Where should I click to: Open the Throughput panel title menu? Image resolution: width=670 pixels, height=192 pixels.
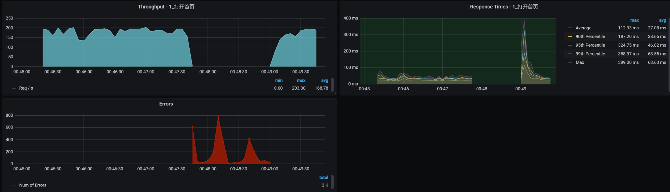tap(166, 7)
